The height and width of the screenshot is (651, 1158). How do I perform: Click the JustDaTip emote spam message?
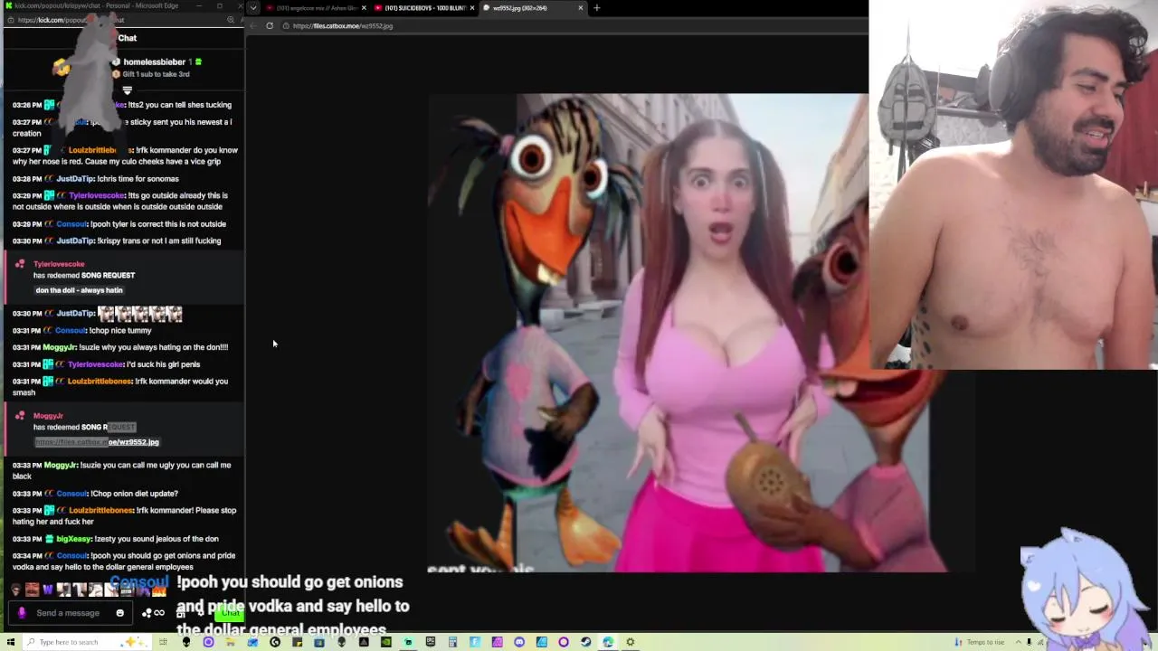click(98, 314)
